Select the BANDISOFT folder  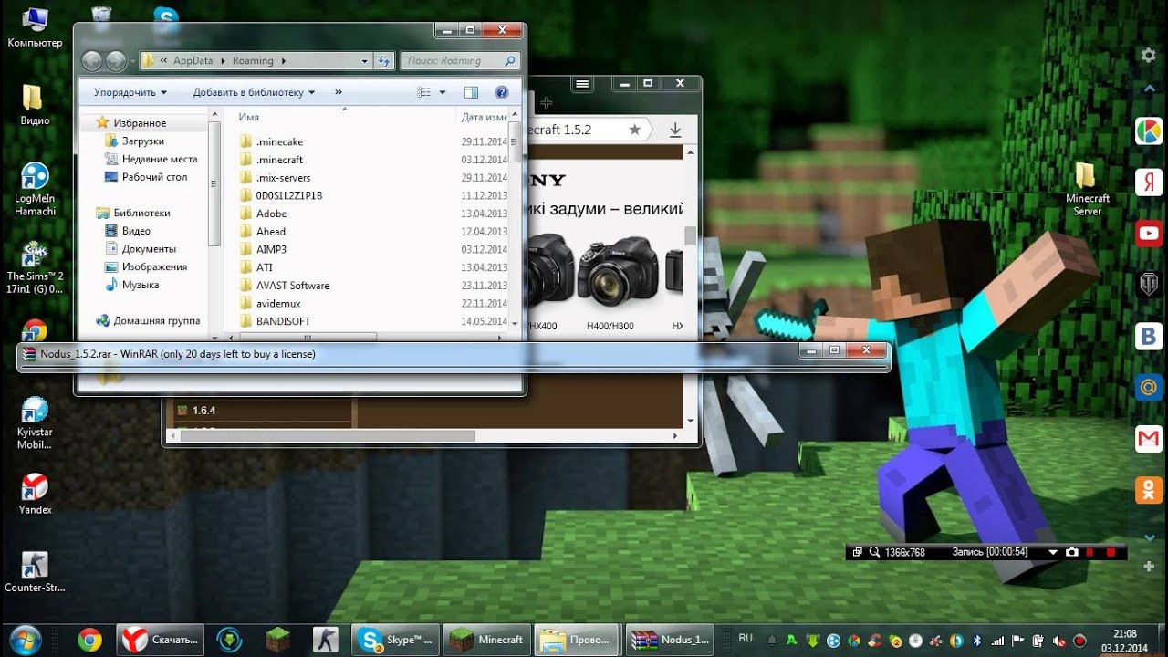tap(283, 321)
